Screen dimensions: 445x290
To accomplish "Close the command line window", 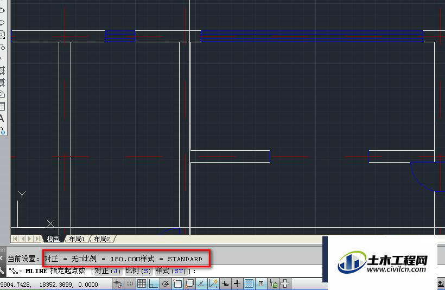I will click(x=2, y=258).
